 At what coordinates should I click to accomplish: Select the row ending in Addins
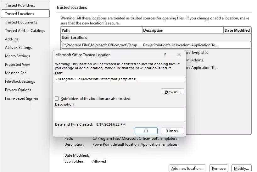pyautogui.click(x=219, y=60)
